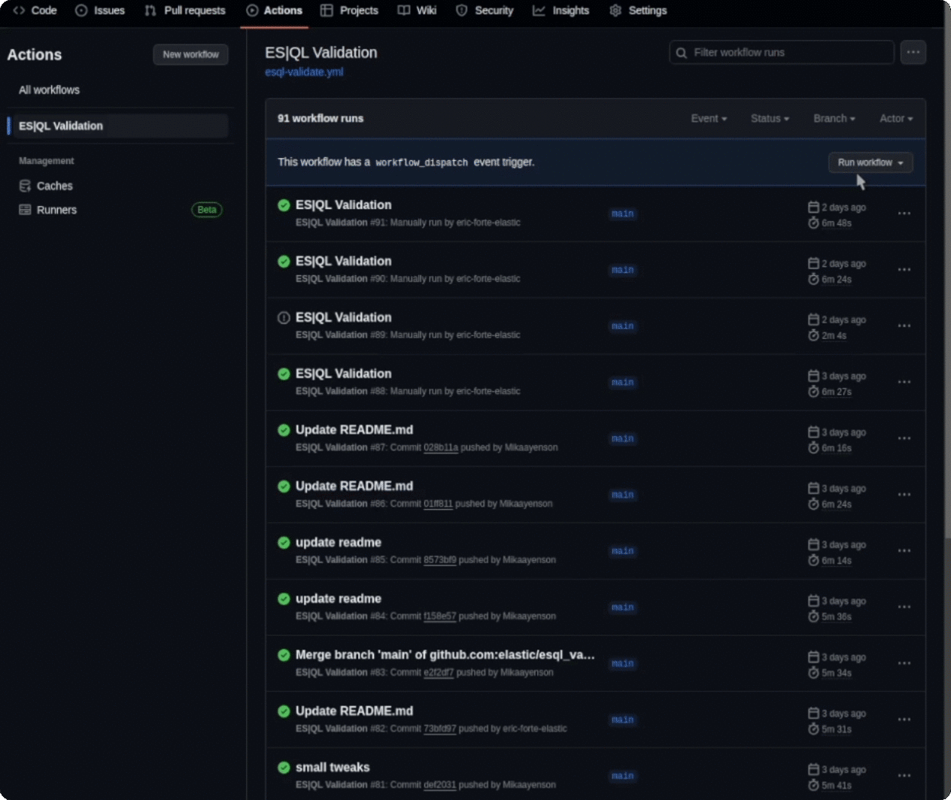Open options menu for run #91
This screenshot has width=951, height=800.
(904, 214)
